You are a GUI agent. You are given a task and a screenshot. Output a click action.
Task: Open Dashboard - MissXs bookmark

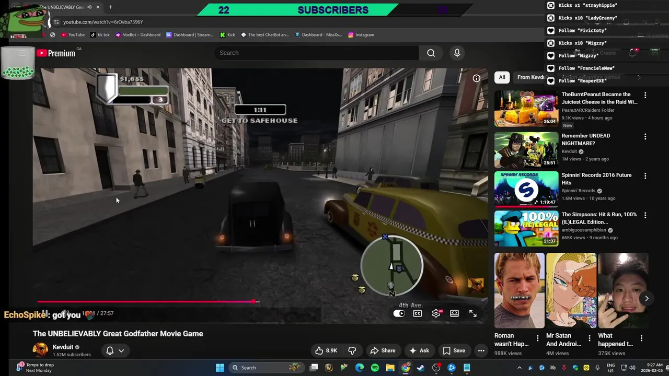(318, 35)
